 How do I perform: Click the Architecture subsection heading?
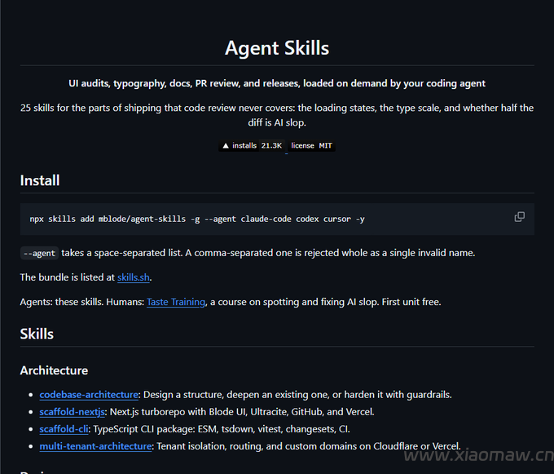54,370
